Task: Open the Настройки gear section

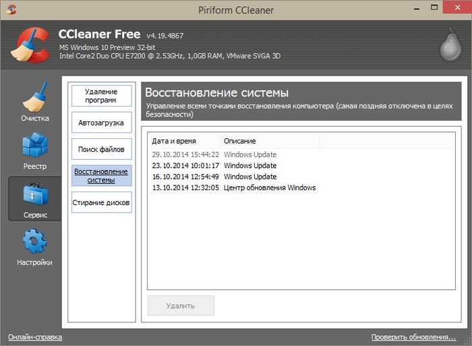Action: (34, 248)
